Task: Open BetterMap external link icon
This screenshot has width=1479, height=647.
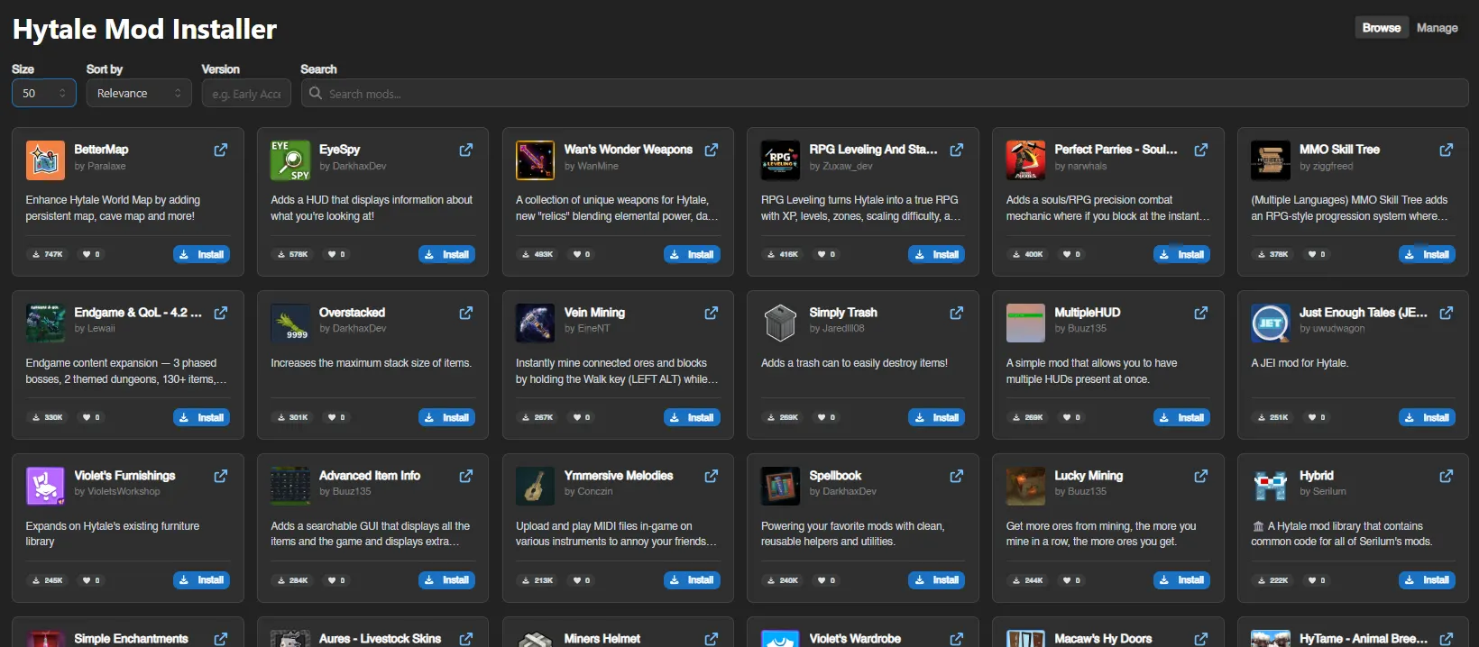Action: tap(221, 150)
